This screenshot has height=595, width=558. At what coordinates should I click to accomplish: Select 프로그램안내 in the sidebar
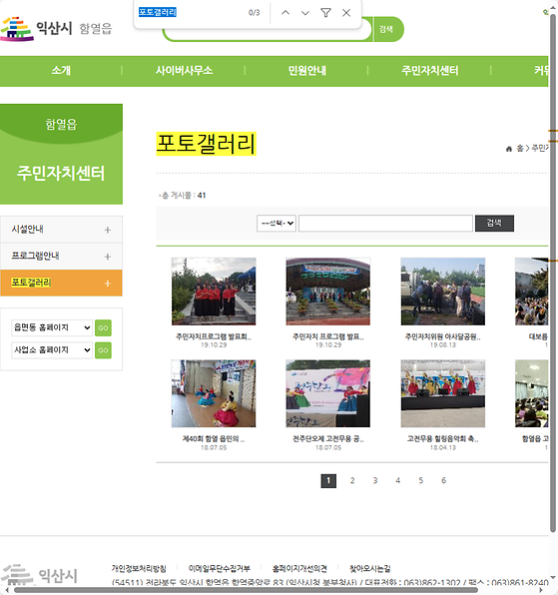tap(35, 256)
